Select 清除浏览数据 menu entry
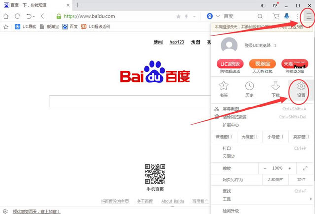 click(235, 117)
